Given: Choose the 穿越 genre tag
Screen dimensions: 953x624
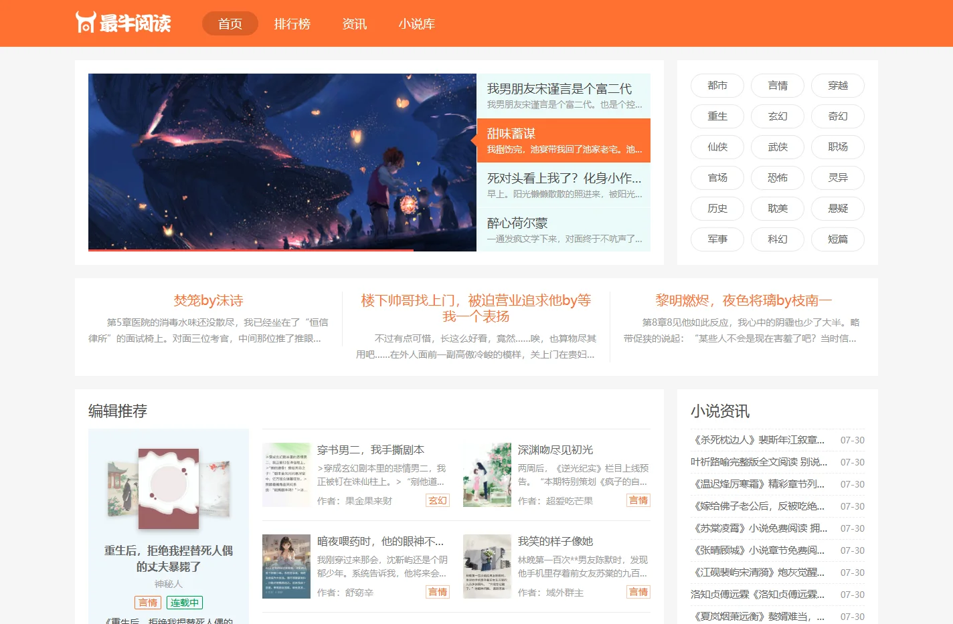Looking at the screenshot, I should [838, 86].
